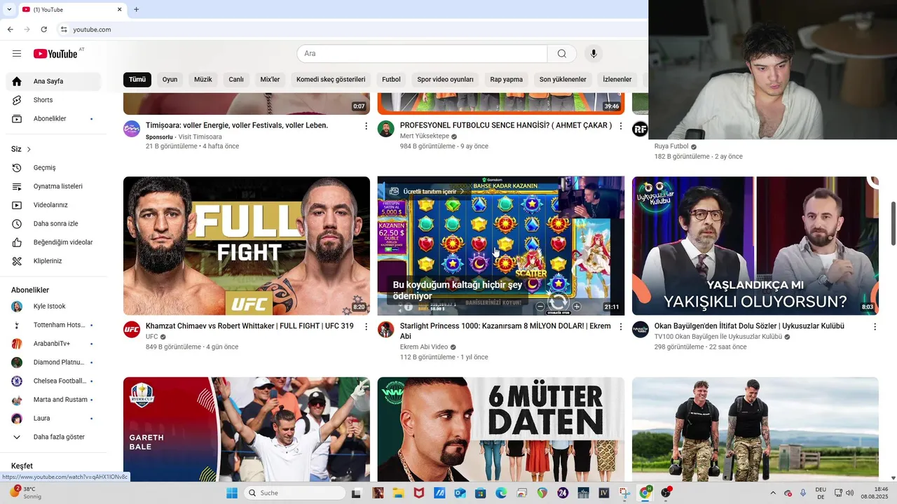The width and height of the screenshot is (897, 504).
Task: Select the Tümü filter chip
Action: [137, 80]
